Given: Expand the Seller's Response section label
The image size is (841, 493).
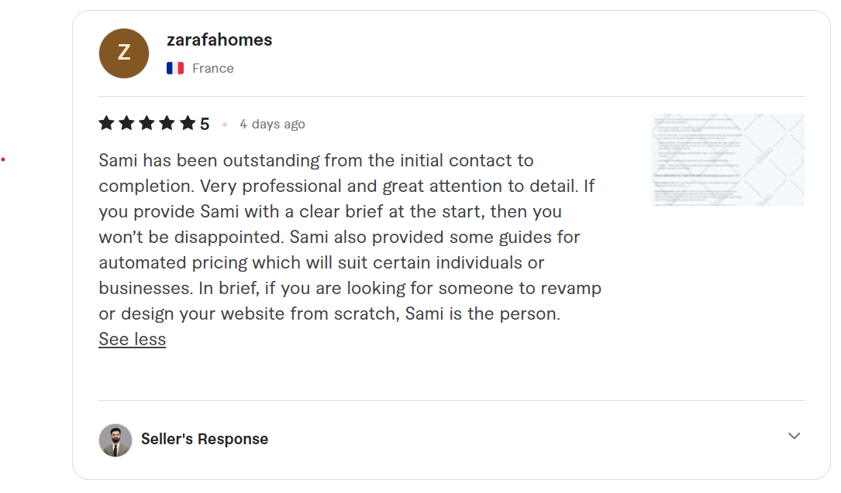Looking at the screenshot, I should click(x=205, y=439).
